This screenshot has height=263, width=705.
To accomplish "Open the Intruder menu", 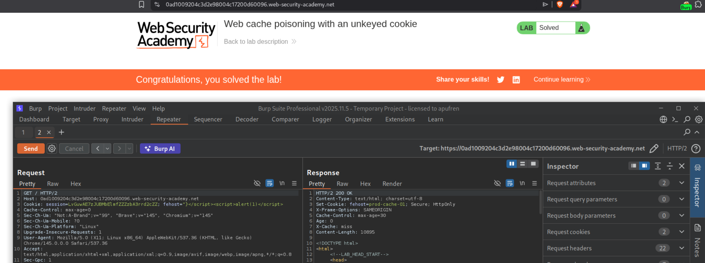I will [84, 109].
